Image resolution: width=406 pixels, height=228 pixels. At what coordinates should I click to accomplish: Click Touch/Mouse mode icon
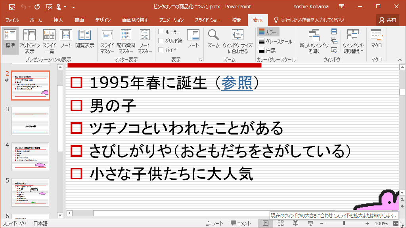pyautogui.click(x=59, y=7)
